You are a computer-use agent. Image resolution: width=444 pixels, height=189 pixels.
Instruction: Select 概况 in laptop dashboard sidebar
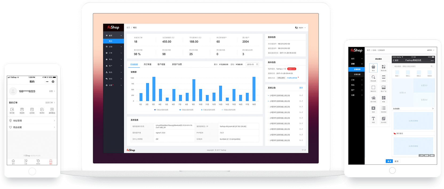[113, 41]
